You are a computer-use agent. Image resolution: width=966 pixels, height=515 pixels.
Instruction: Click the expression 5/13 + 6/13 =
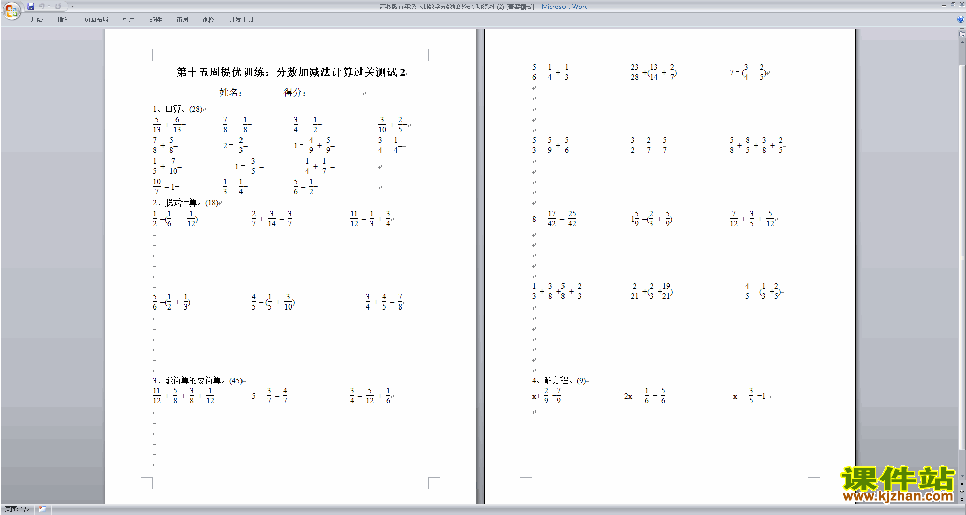point(170,125)
